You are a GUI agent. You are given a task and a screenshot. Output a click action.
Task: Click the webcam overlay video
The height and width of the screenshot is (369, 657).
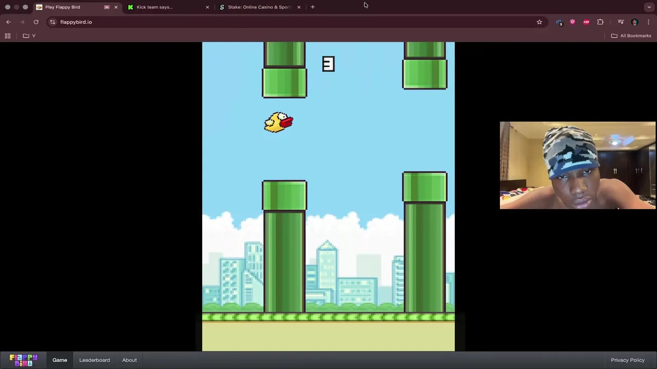(577, 165)
